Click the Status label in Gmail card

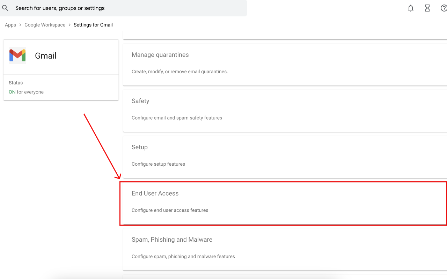(16, 83)
